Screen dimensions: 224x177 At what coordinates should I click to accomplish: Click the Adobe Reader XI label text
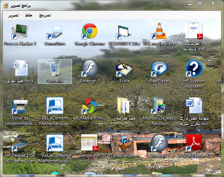click(194, 155)
